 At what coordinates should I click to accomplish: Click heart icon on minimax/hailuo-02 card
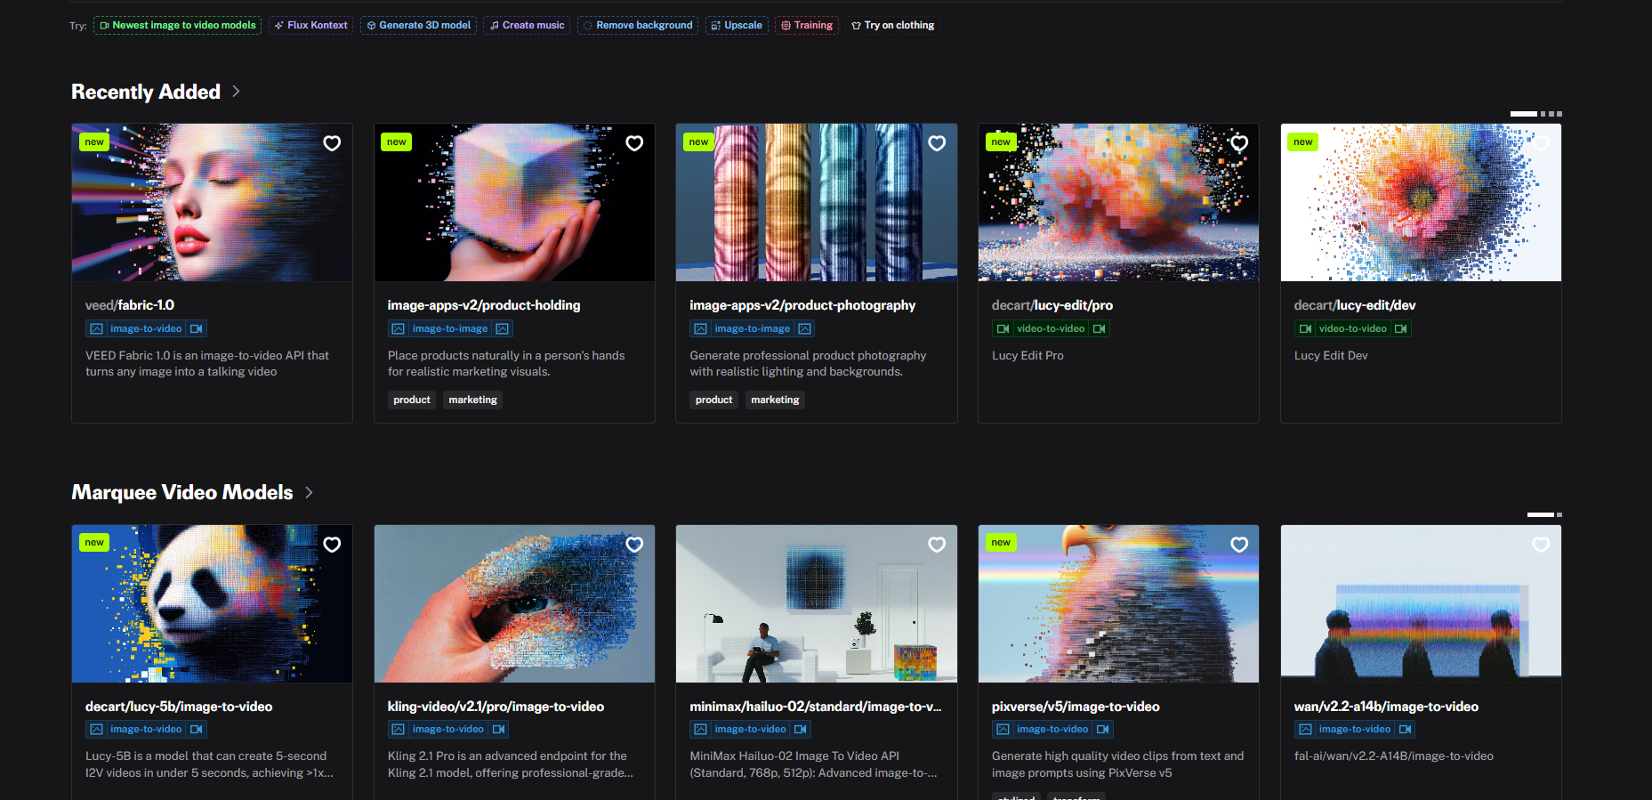pos(937,545)
